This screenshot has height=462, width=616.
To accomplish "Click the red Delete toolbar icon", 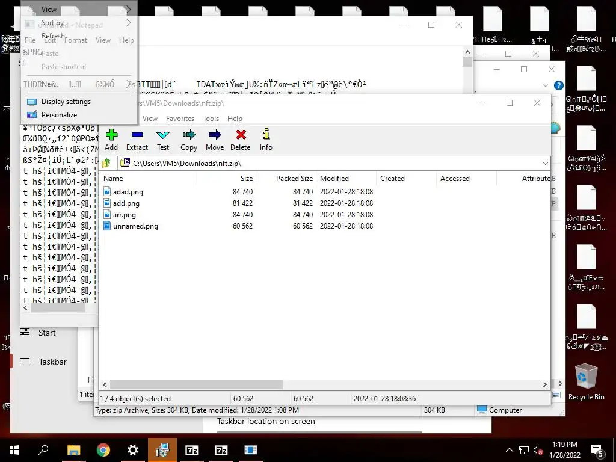I will (241, 135).
